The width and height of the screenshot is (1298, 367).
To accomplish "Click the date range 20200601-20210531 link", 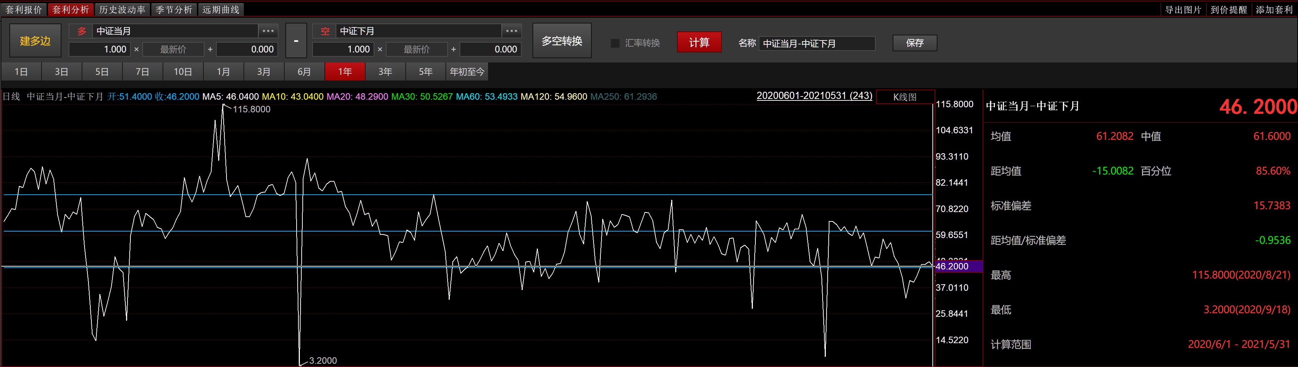I will click(x=814, y=96).
